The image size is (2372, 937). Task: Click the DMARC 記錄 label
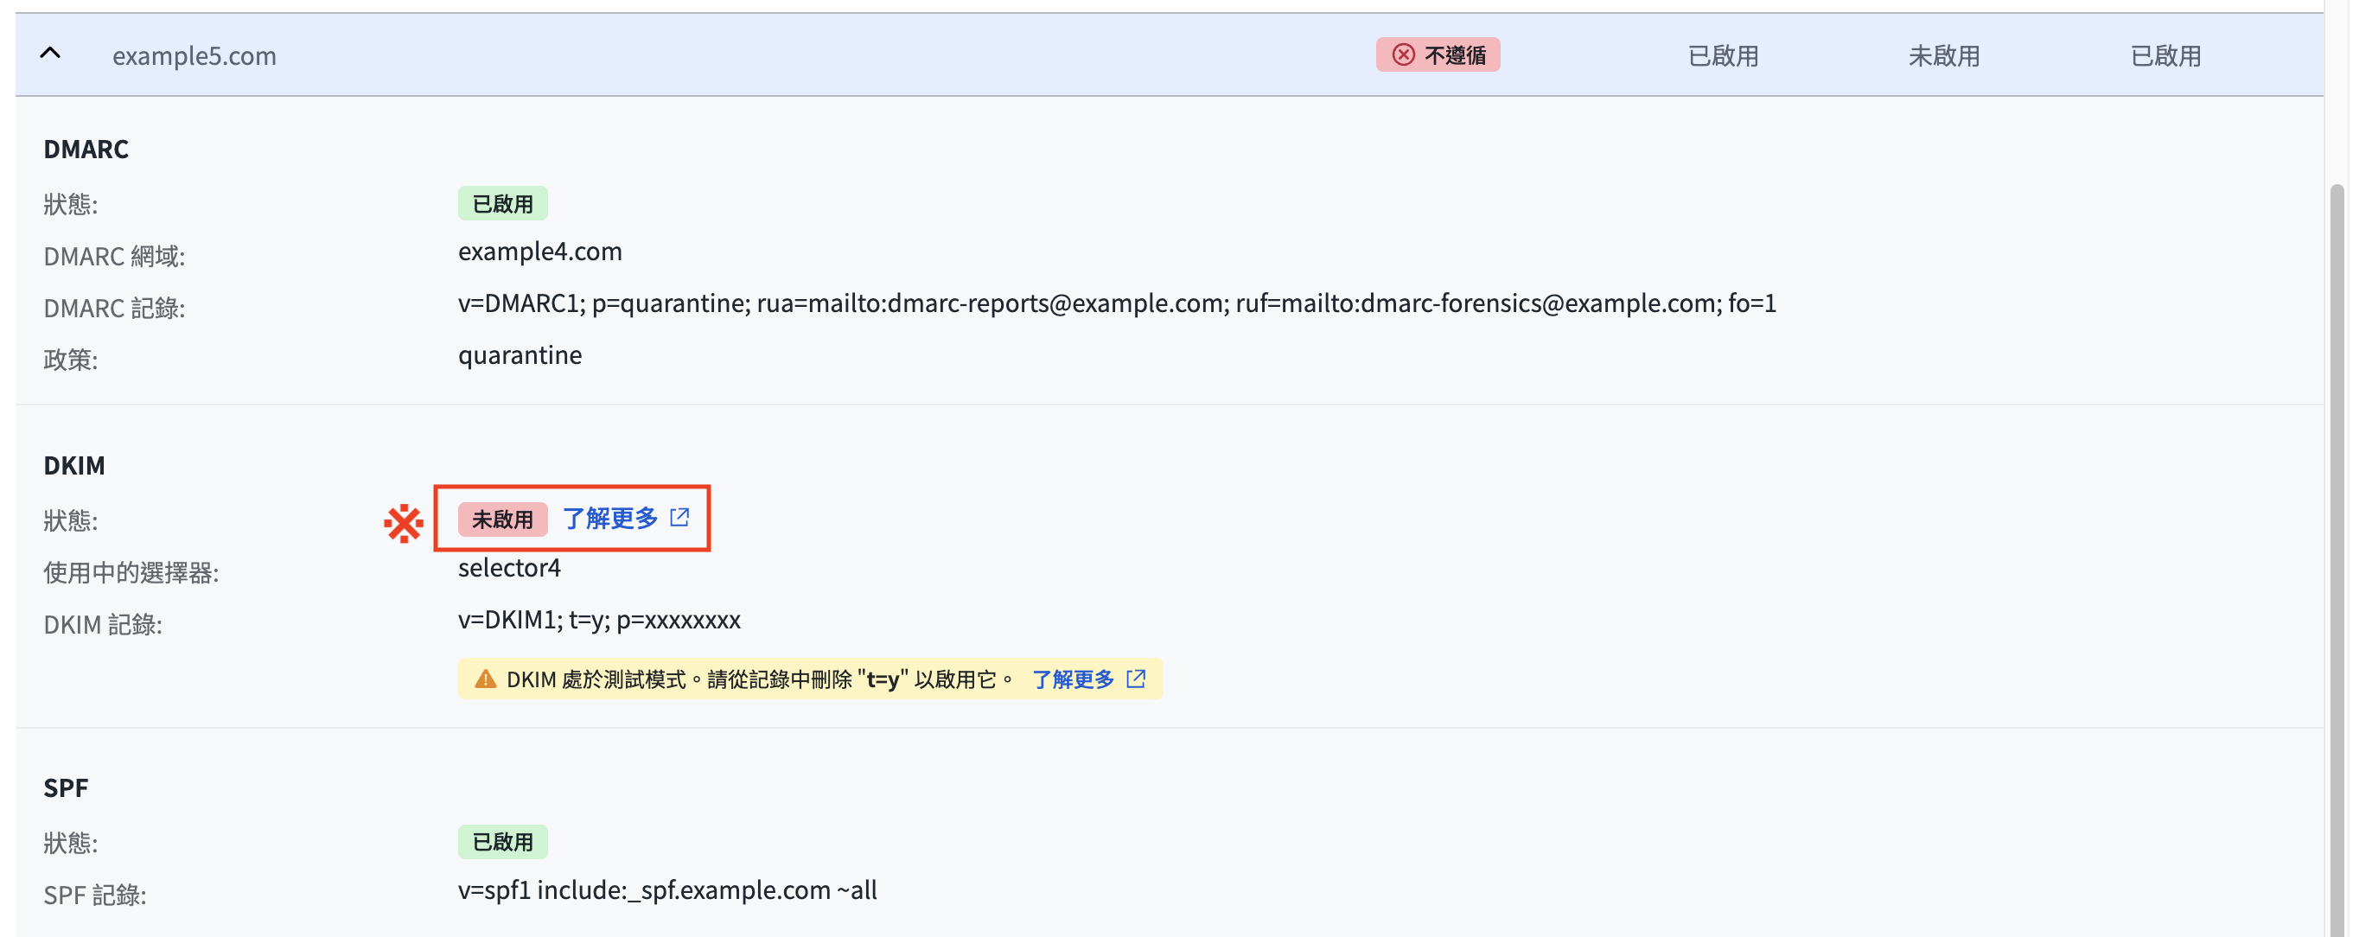[x=114, y=308]
